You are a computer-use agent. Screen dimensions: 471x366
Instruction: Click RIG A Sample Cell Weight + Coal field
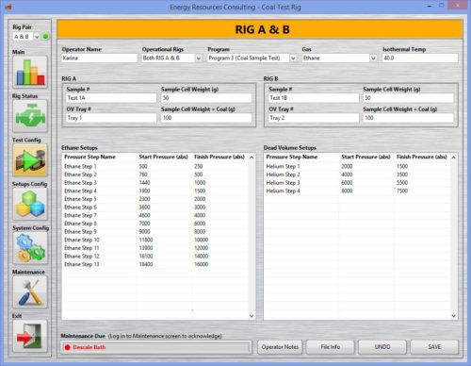206,118
